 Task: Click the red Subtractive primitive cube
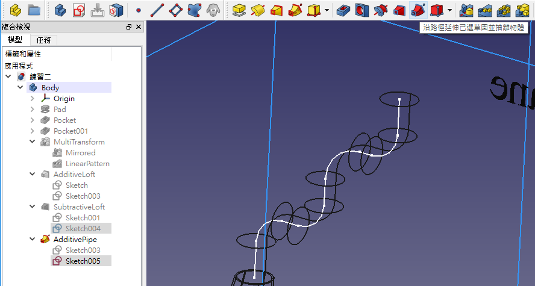point(437,11)
